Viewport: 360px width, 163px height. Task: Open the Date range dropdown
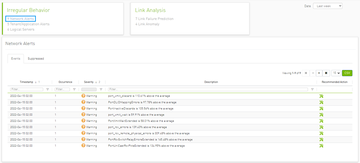[x=328, y=6]
